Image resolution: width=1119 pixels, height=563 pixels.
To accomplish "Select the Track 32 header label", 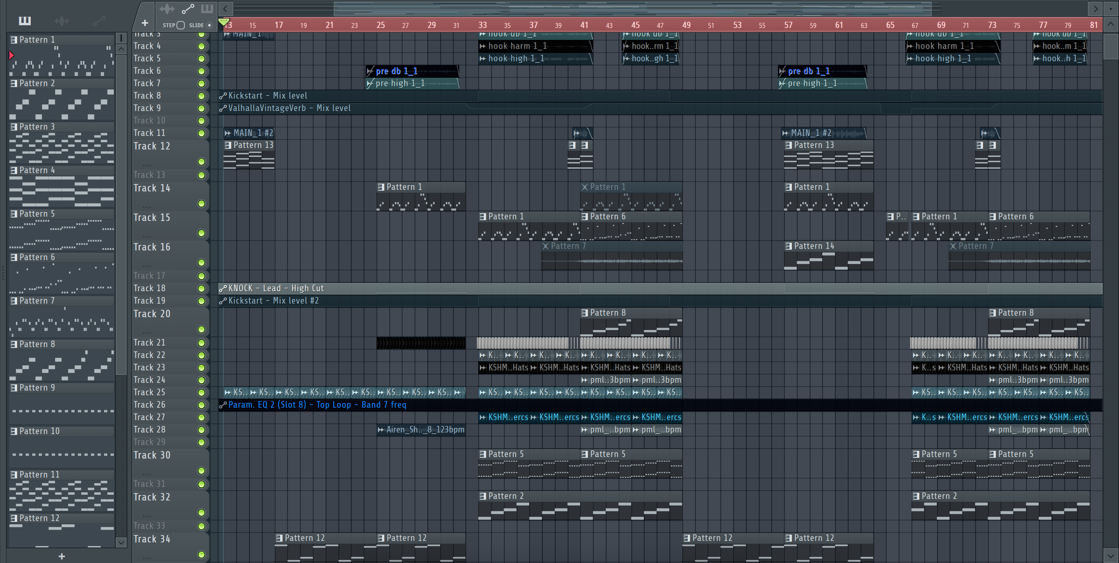I will tap(152, 497).
